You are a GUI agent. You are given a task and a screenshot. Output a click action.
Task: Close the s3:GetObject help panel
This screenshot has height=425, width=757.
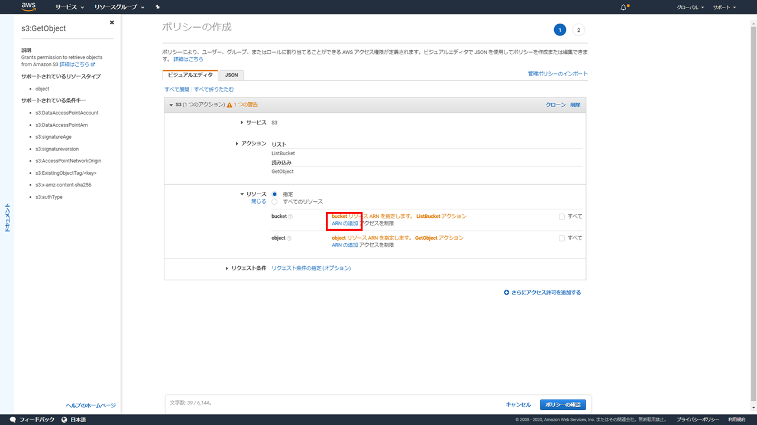[x=112, y=22]
